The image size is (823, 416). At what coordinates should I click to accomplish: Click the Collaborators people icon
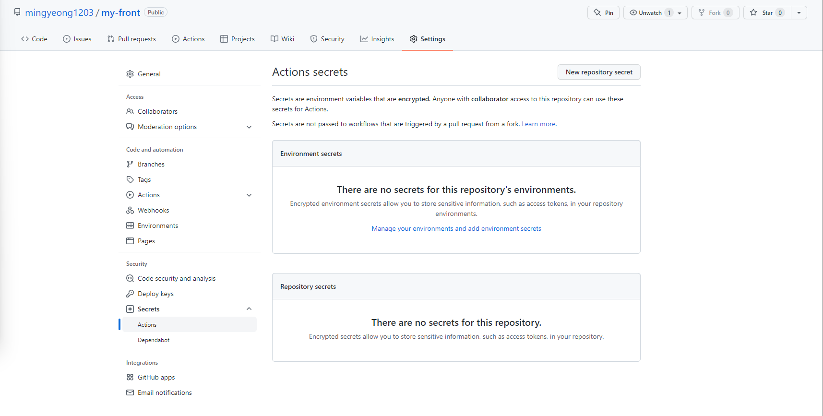coord(130,111)
